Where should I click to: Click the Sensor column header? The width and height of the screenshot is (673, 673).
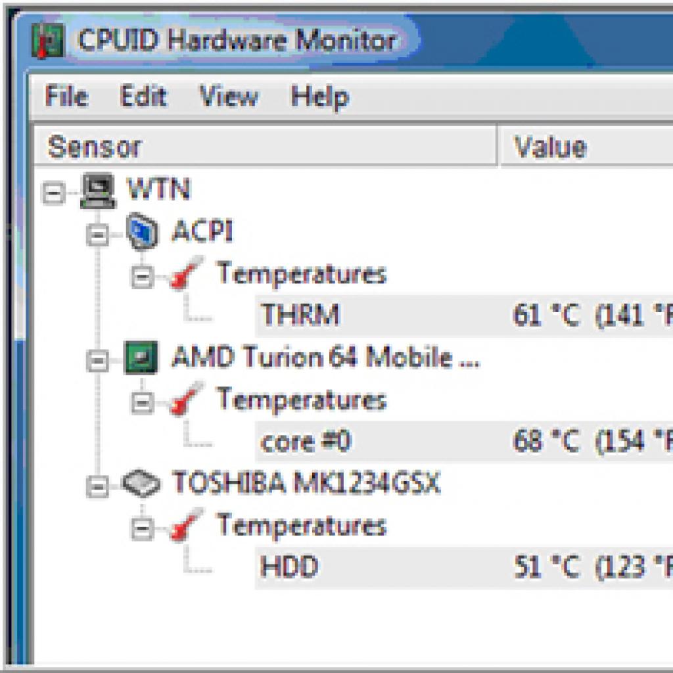(266, 147)
